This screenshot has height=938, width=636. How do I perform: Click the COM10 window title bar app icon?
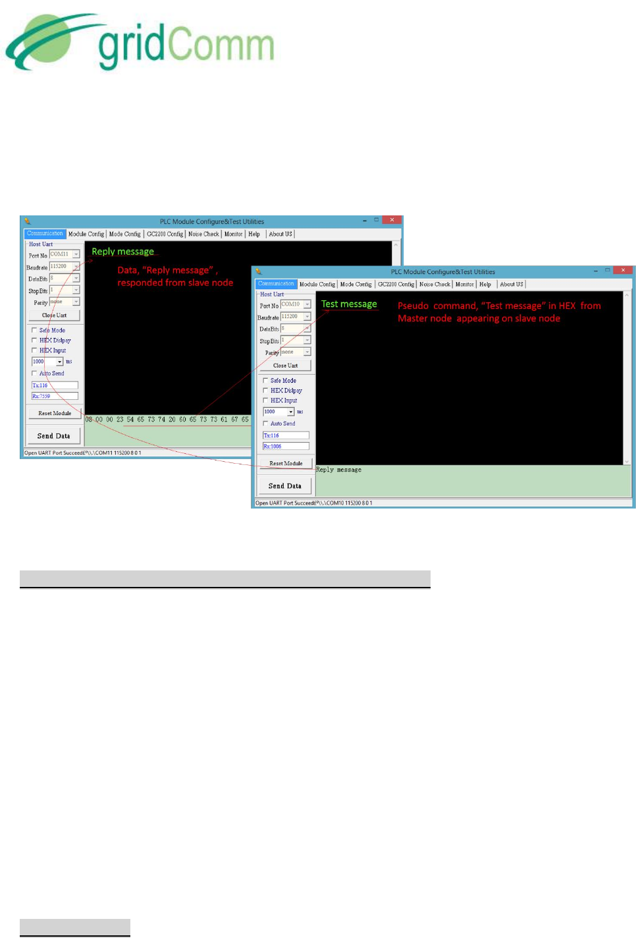(x=259, y=271)
